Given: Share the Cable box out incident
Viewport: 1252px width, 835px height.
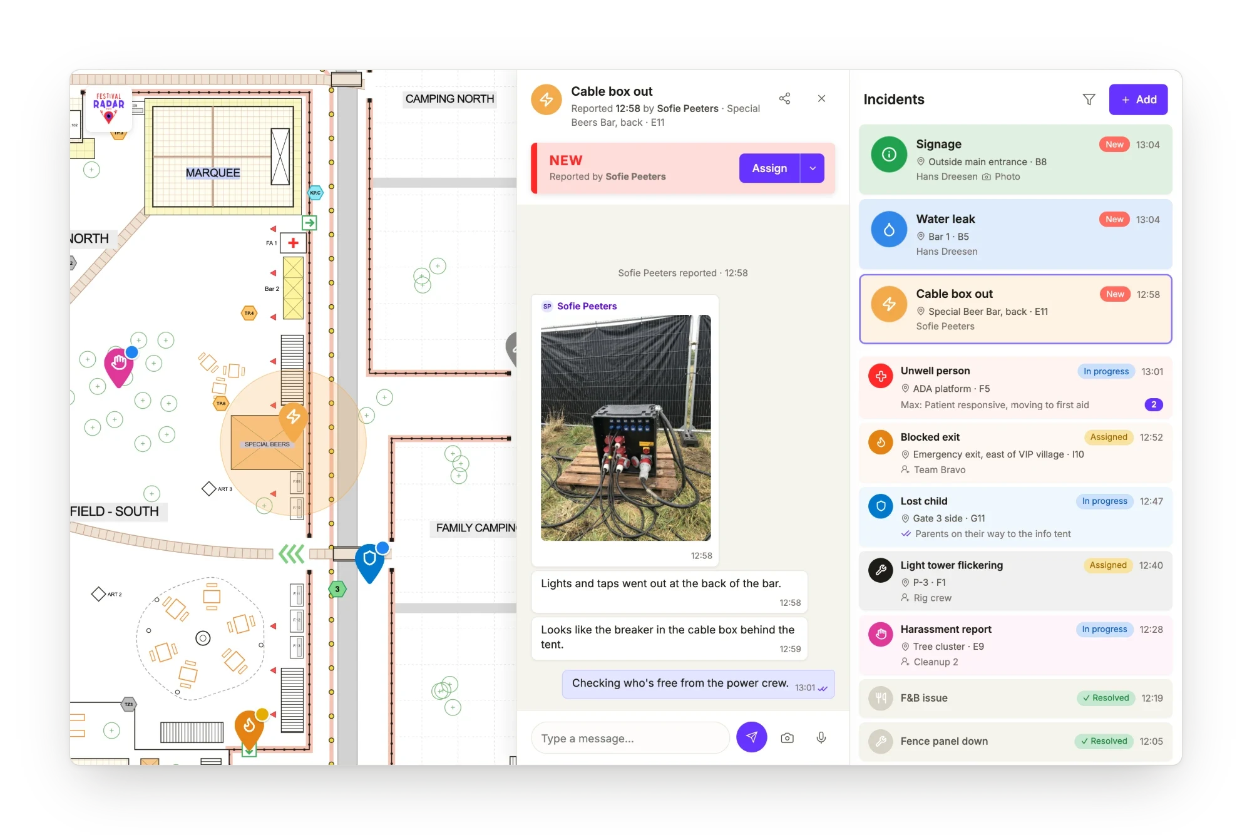Looking at the screenshot, I should tap(784, 98).
